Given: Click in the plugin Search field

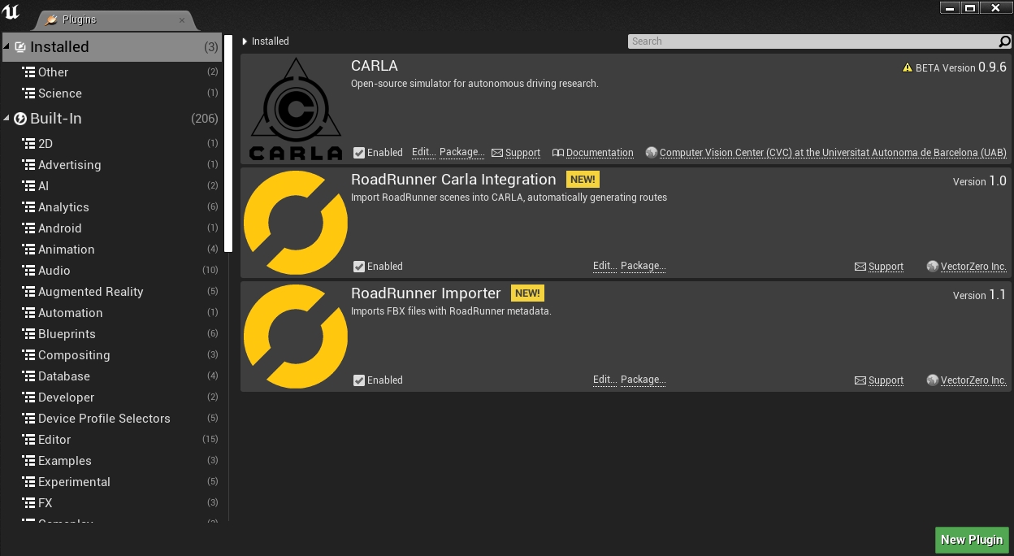Looking at the screenshot, I should 812,41.
